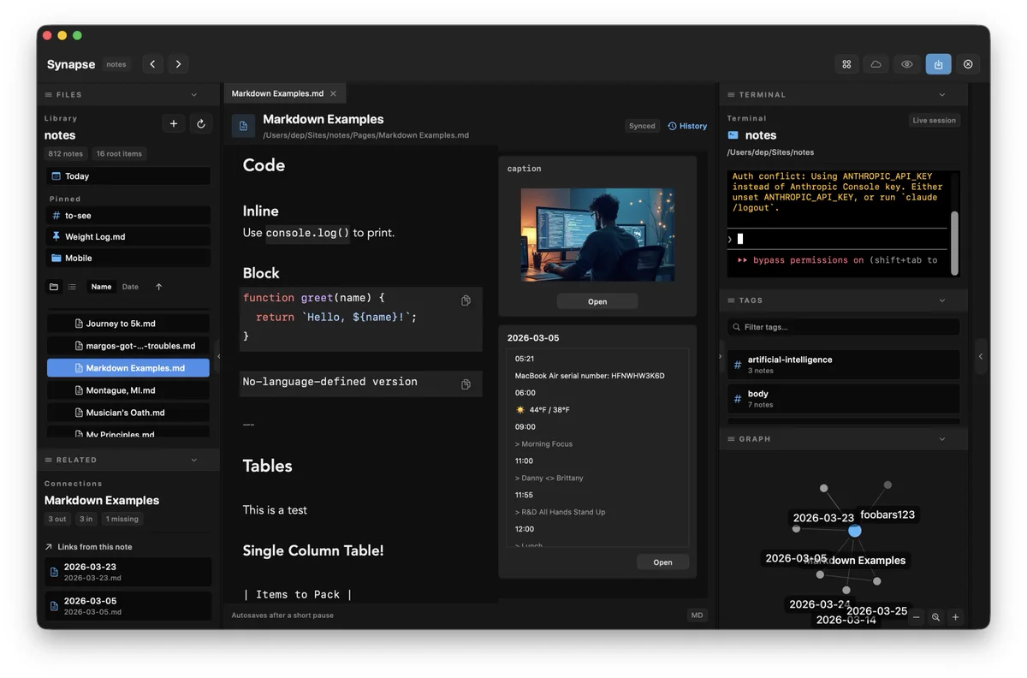The width and height of the screenshot is (1027, 678).
Task: Open margos-got-...-troubles.md file
Action: click(x=128, y=346)
